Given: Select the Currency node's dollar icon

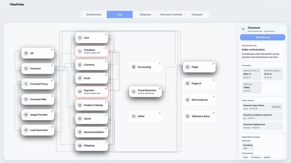Looking at the screenshot, I should (80, 65).
